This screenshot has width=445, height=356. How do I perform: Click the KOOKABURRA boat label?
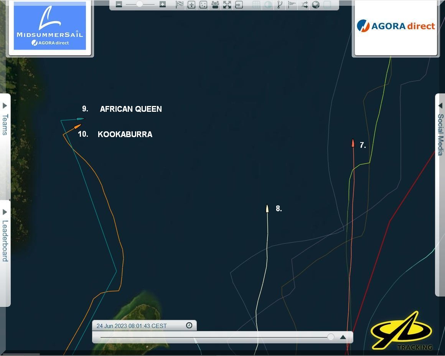pyautogui.click(x=125, y=134)
